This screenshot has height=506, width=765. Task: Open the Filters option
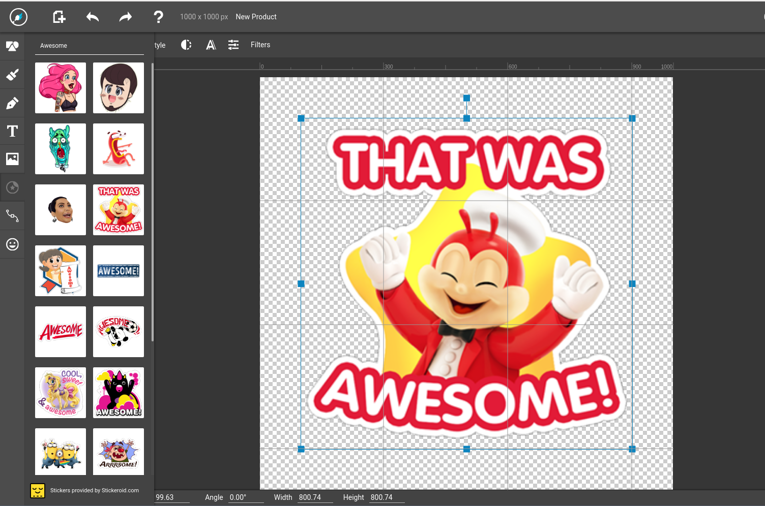(260, 45)
